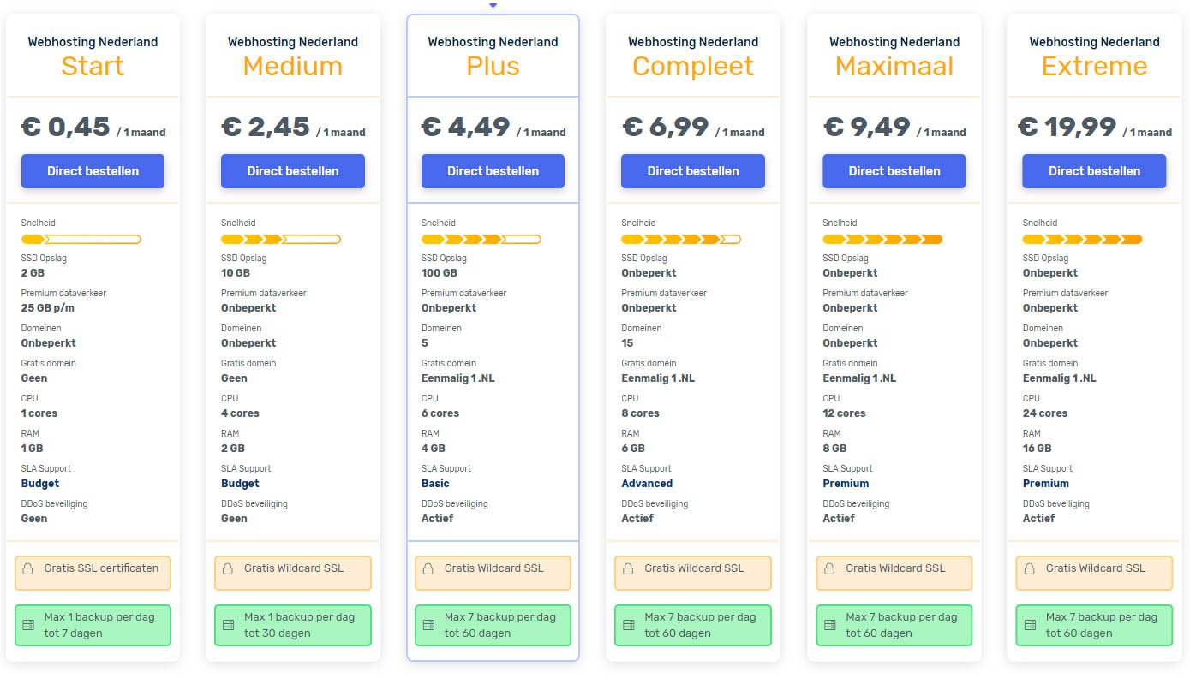Screen dimensions: 1190x678
Task: Click the small arrow above Plus plan
Action: point(493,5)
